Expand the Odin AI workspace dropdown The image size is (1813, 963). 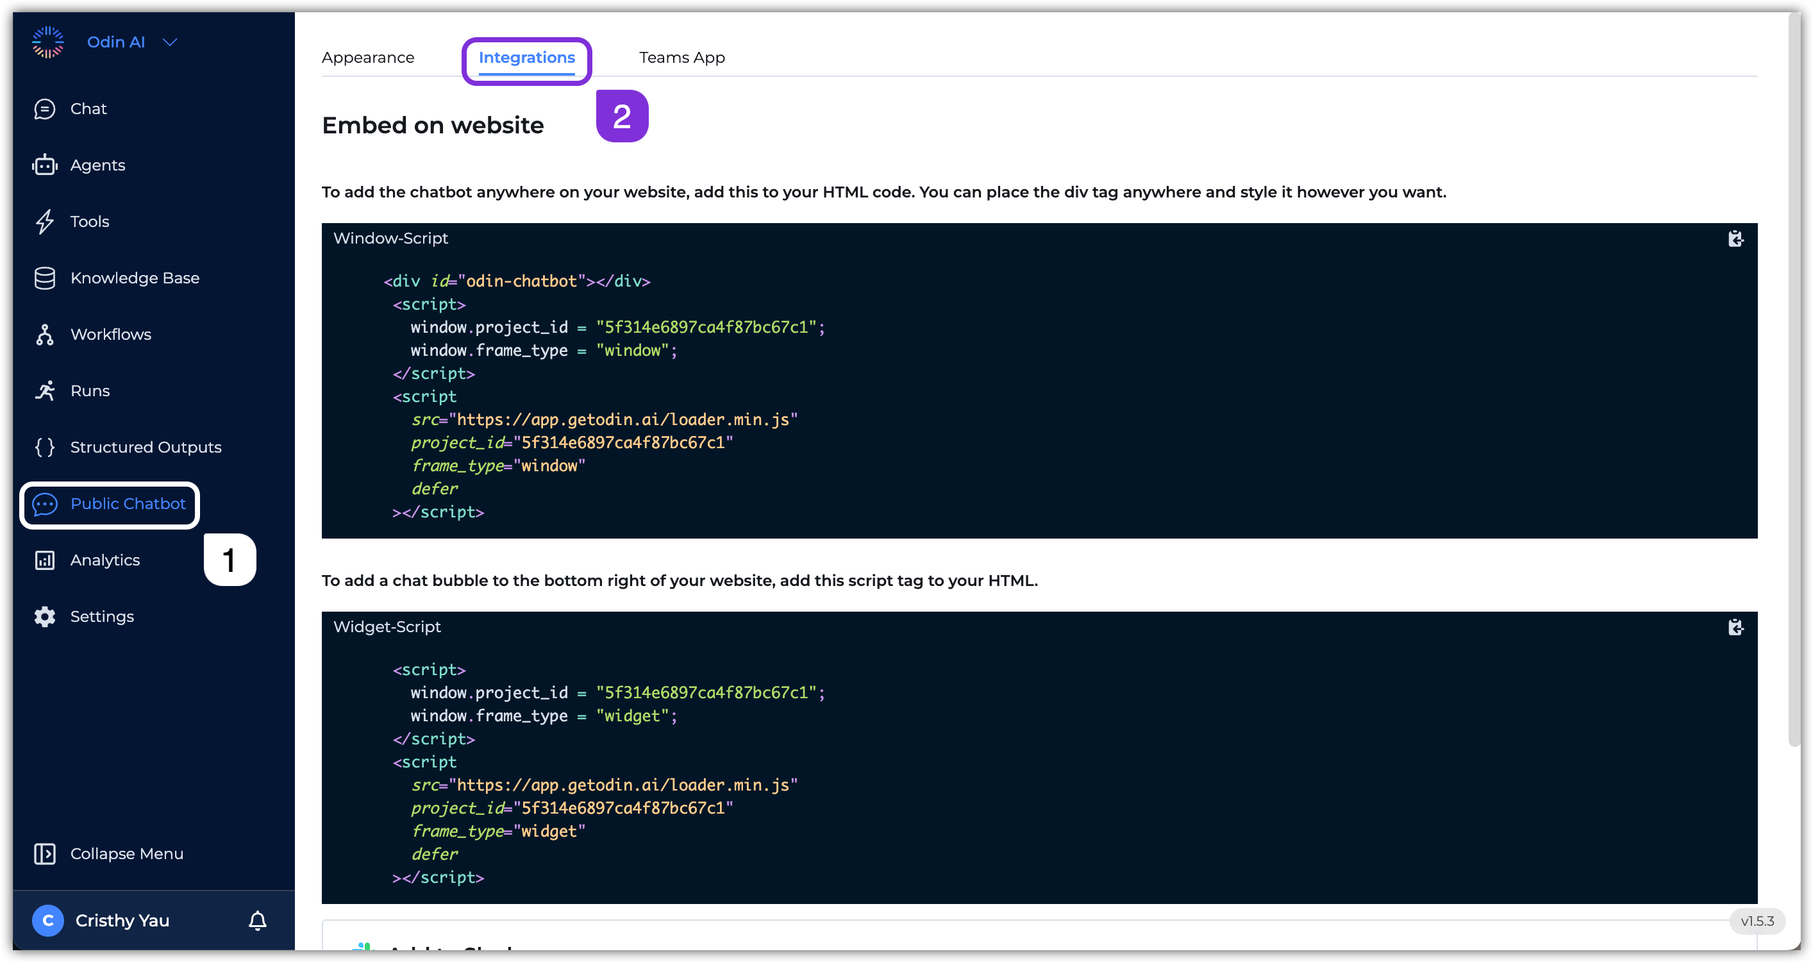[x=170, y=42]
